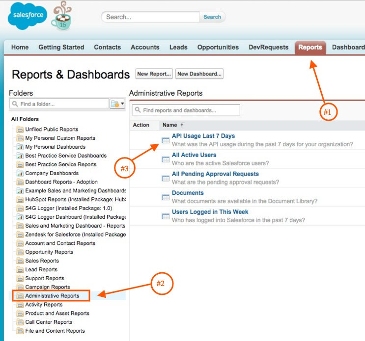This screenshot has height=341, width=365.
Task: Open the Reports tab
Action: click(310, 48)
